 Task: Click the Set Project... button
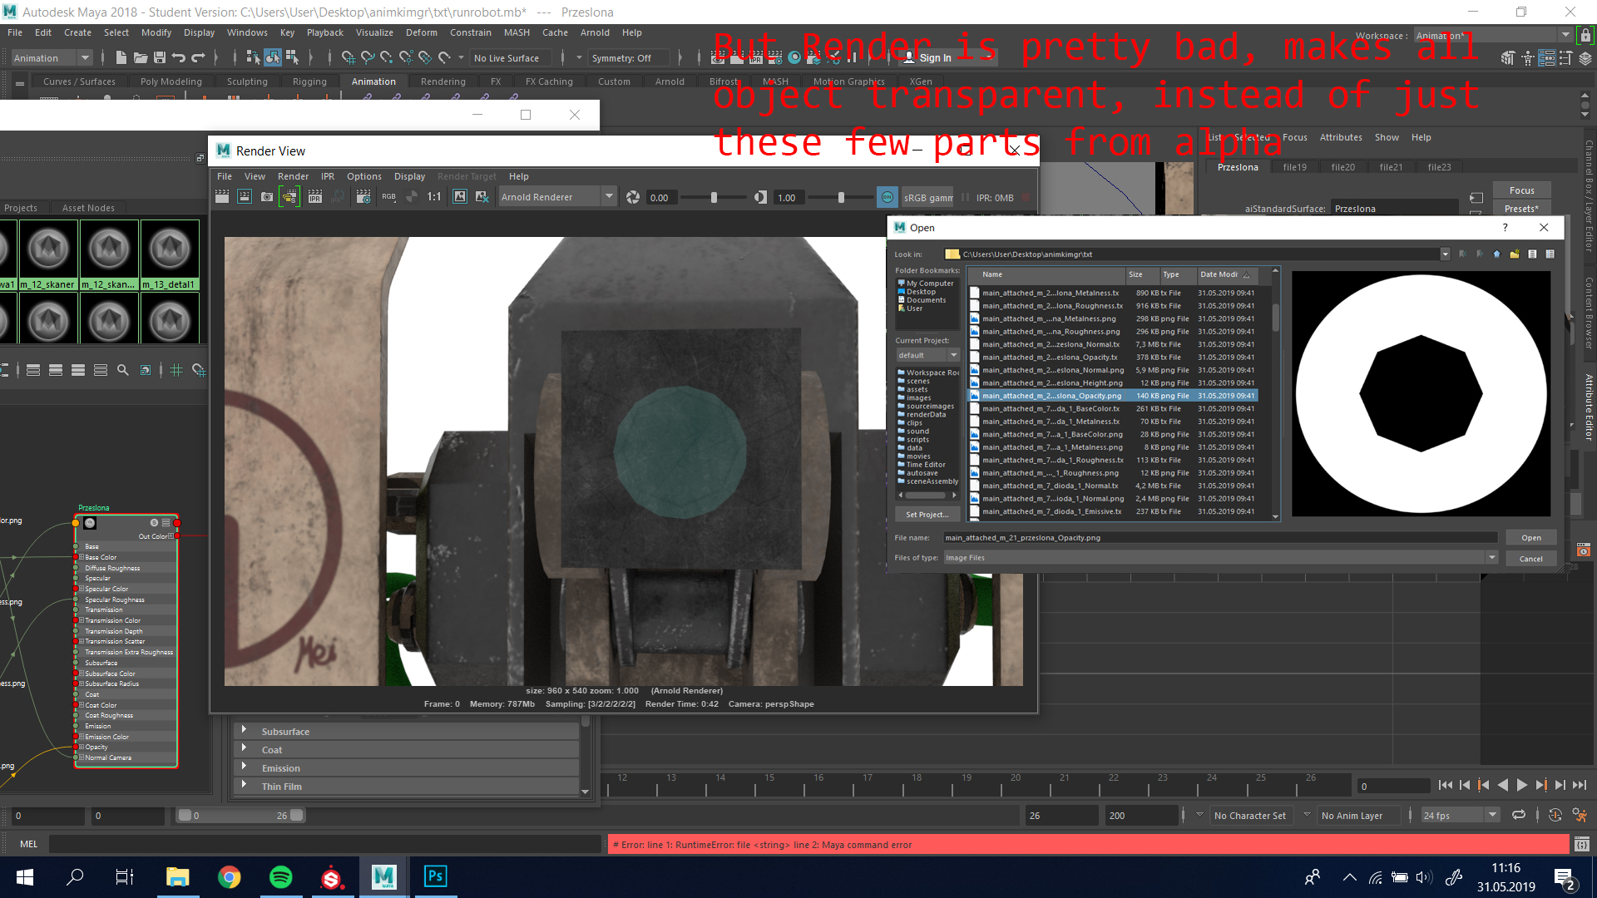click(x=927, y=515)
